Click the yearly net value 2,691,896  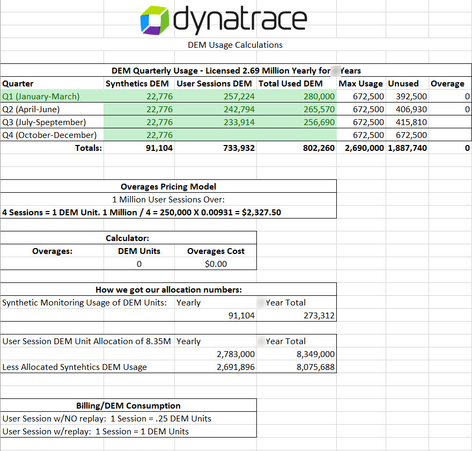tap(235, 367)
